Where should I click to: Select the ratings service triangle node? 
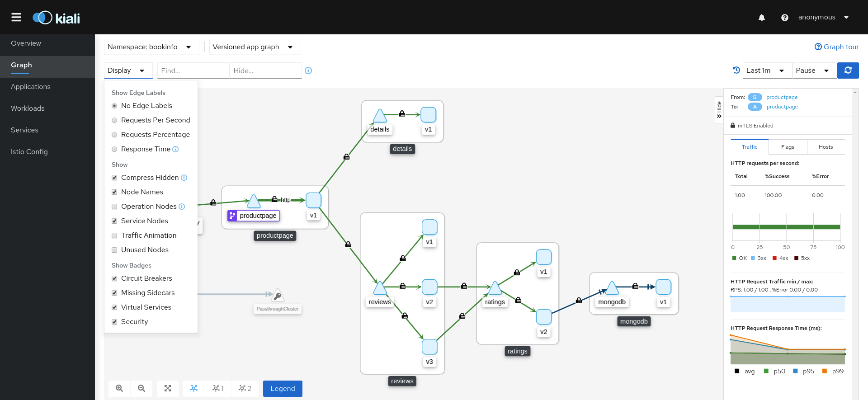click(495, 288)
